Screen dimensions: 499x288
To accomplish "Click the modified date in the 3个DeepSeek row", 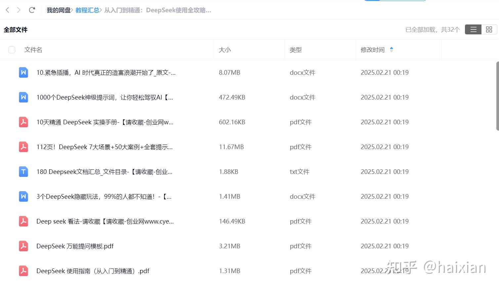I will click(x=385, y=196).
